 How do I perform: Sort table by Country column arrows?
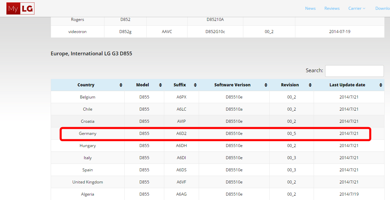coord(121,85)
